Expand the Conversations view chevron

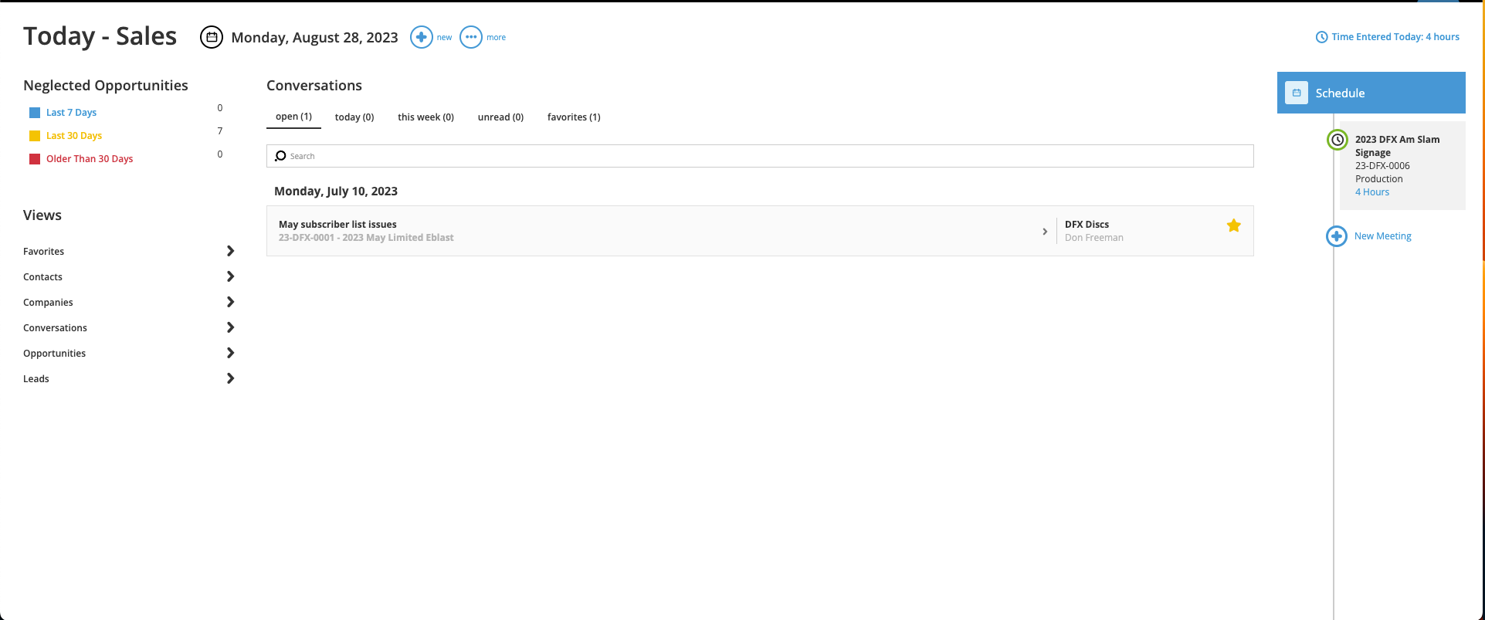pyautogui.click(x=230, y=327)
